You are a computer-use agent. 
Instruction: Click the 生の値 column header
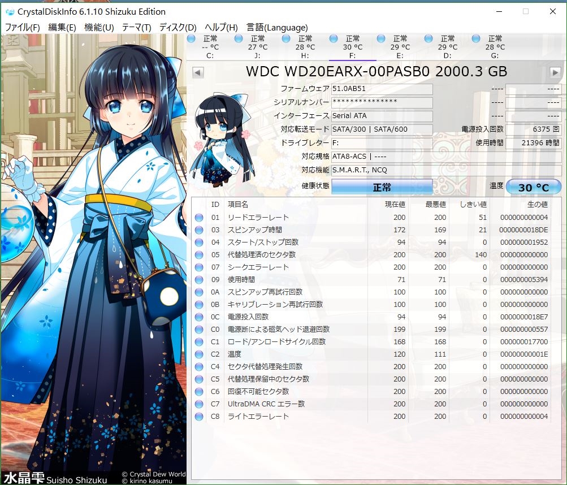point(538,205)
